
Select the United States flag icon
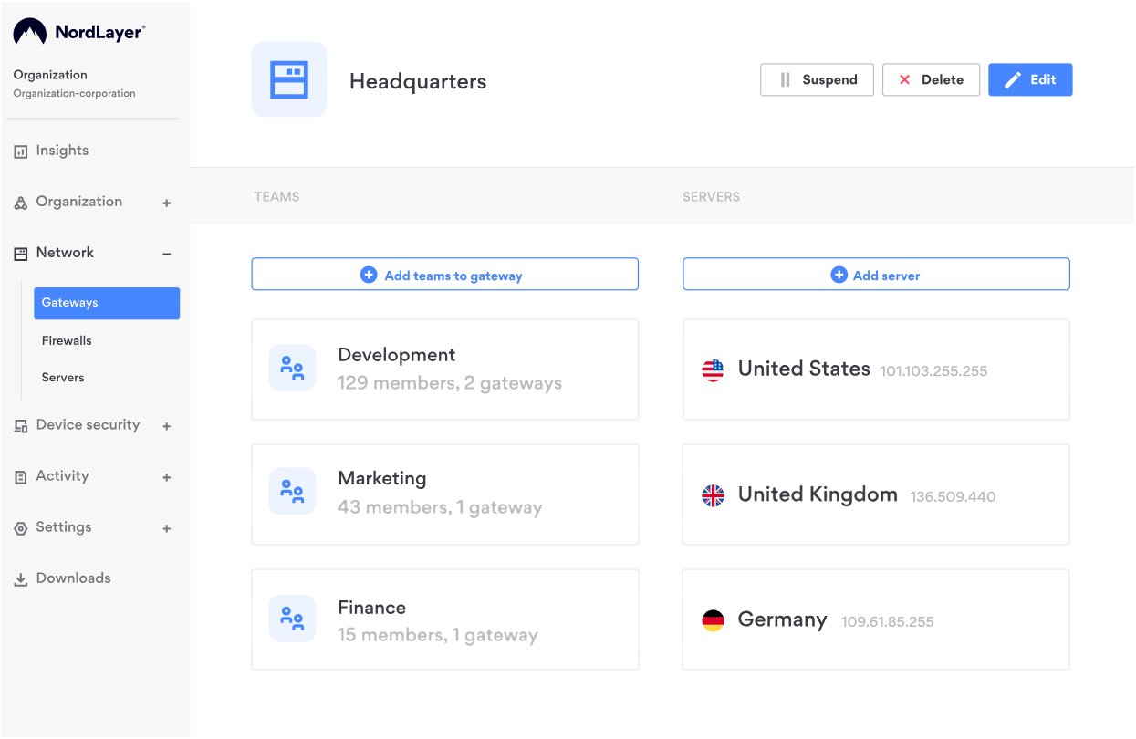coord(712,370)
